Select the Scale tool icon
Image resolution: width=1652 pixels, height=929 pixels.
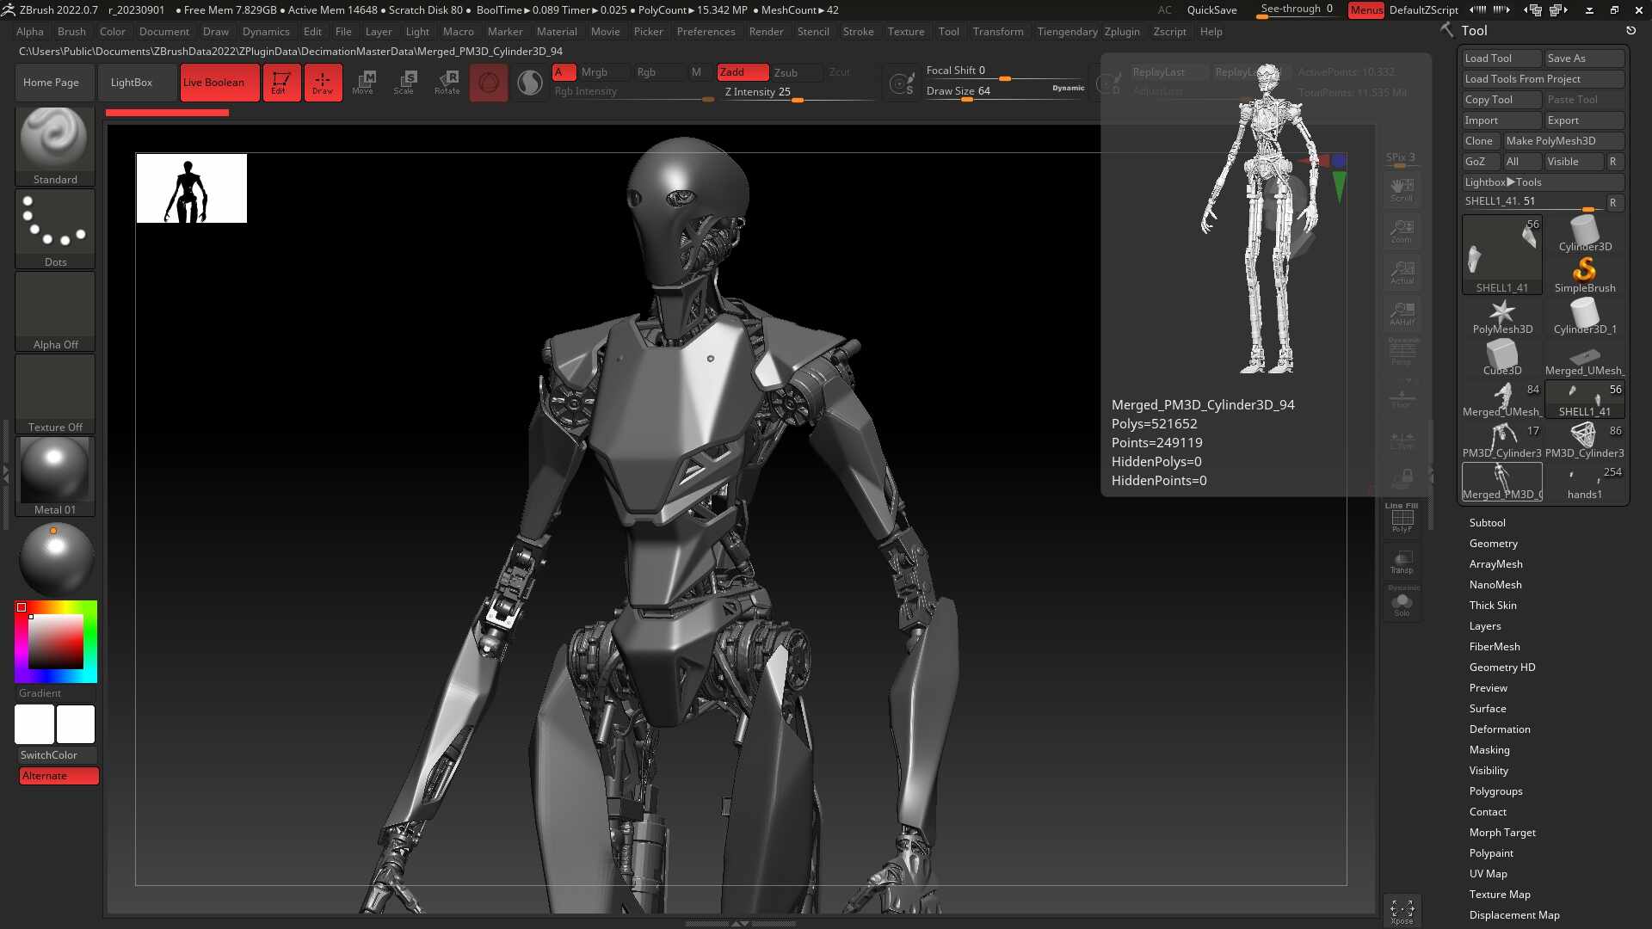point(404,83)
